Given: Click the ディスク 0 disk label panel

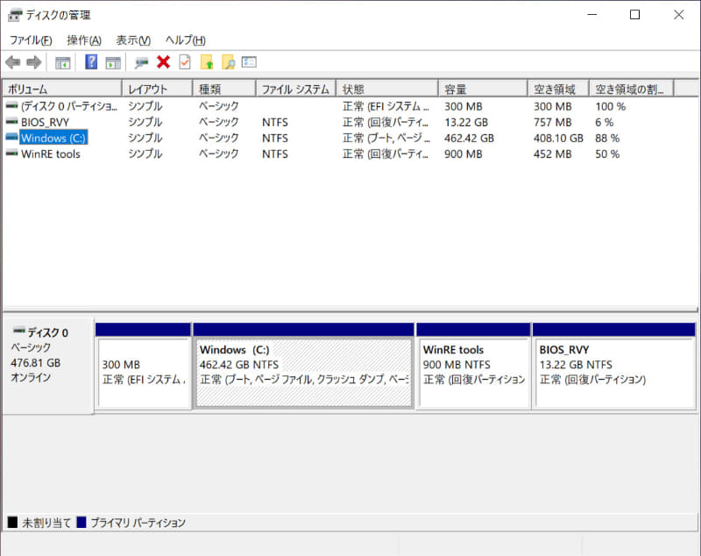Looking at the screenshot, I should click(x=48, y=366).
